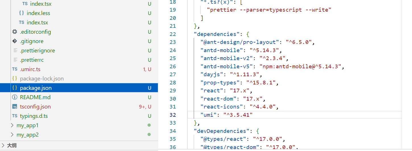Open the .prettierrc file
The image size is (412, 151).
coord(32,60)
